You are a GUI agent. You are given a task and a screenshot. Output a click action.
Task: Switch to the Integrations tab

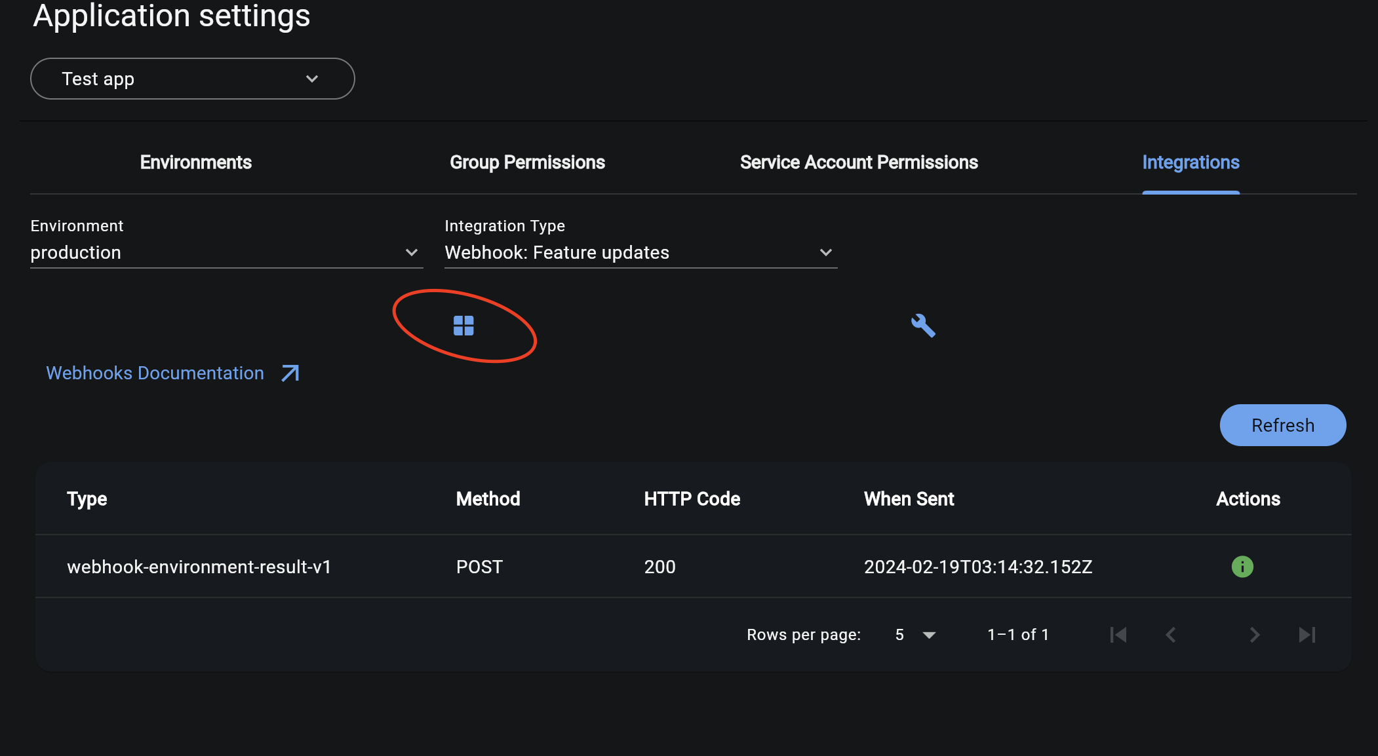click(x=1191, y=162)
